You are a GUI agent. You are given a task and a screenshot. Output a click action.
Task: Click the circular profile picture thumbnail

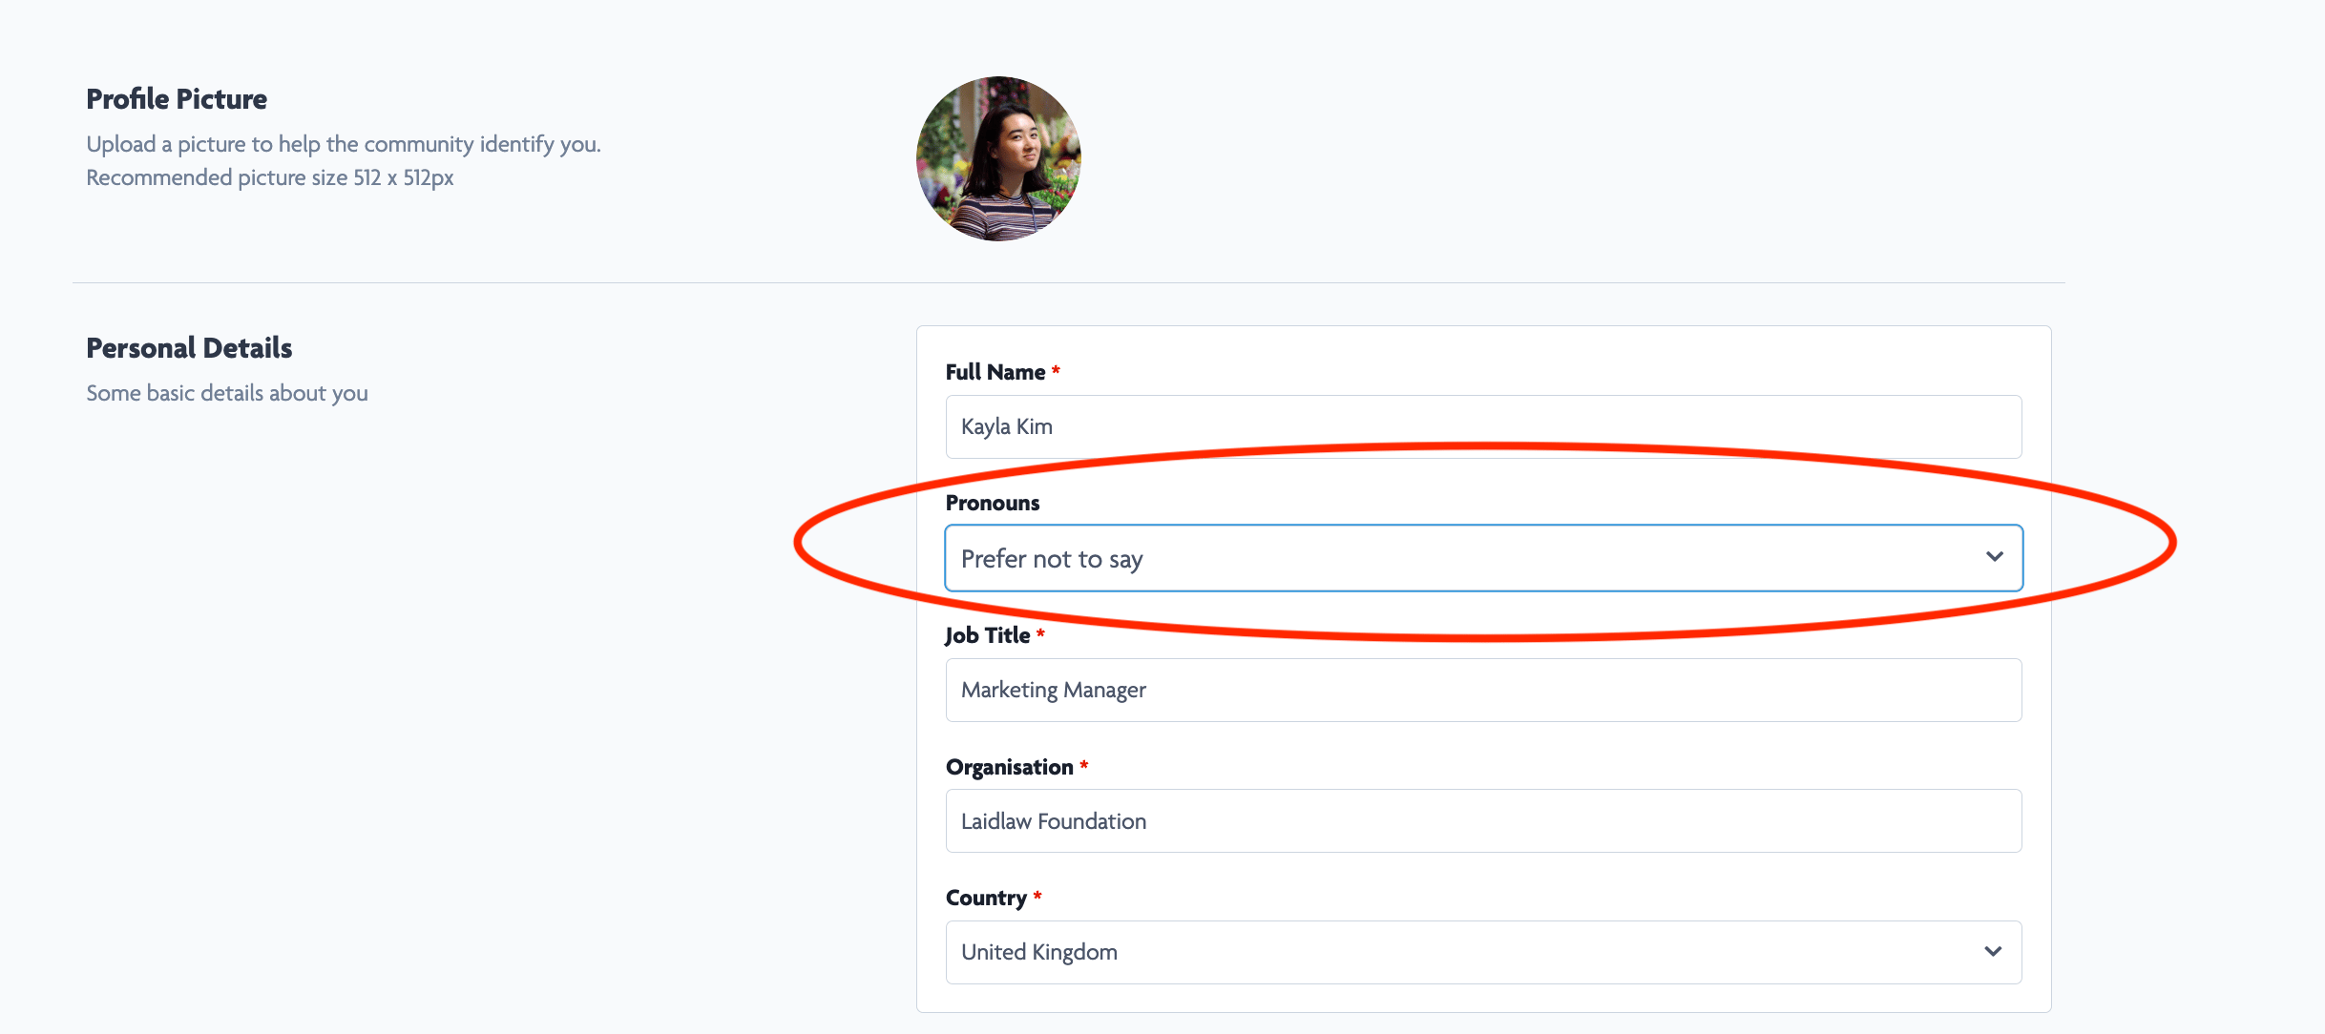[998, 158]
